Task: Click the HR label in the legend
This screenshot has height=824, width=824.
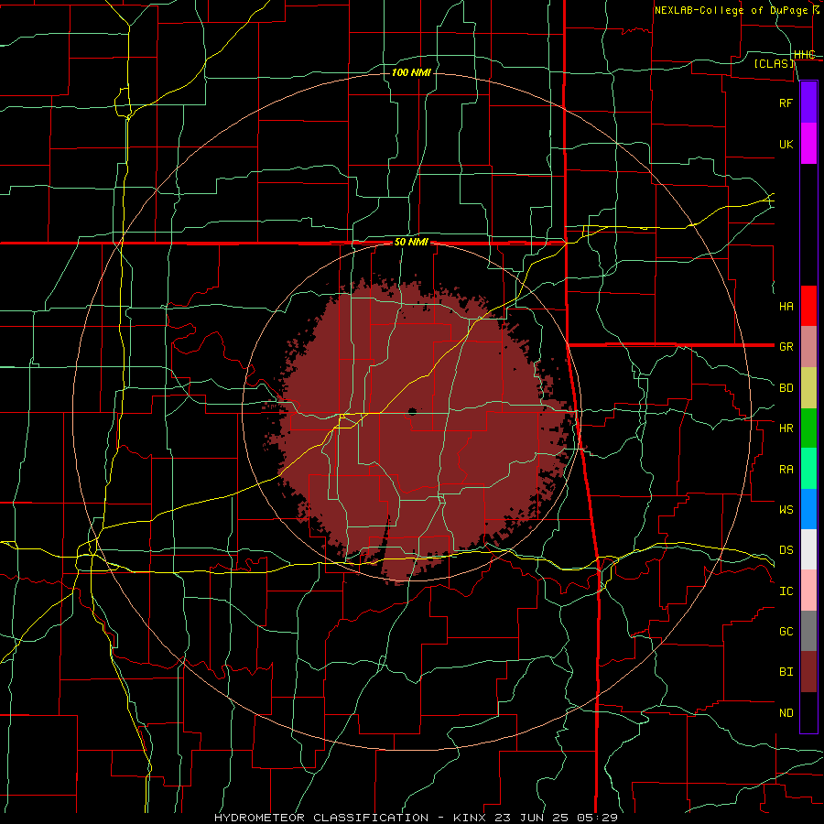Action: [x=786, y=428]
